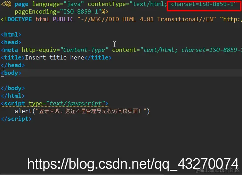Click the opening <title> tag

pos(13,57)
